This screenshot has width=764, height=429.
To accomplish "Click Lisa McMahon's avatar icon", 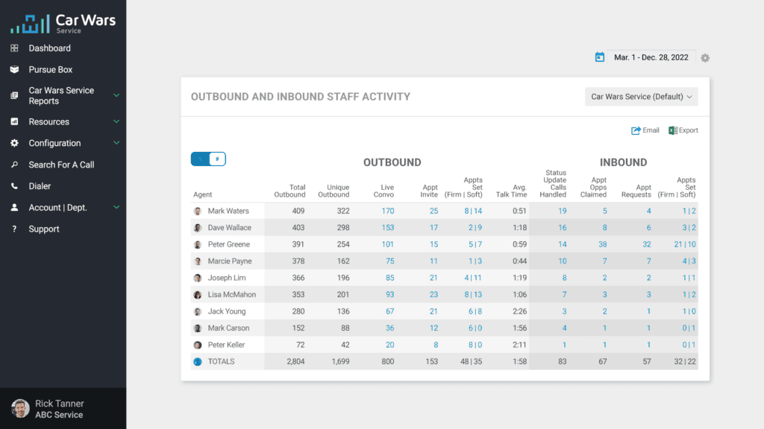I will click(197, 295).
